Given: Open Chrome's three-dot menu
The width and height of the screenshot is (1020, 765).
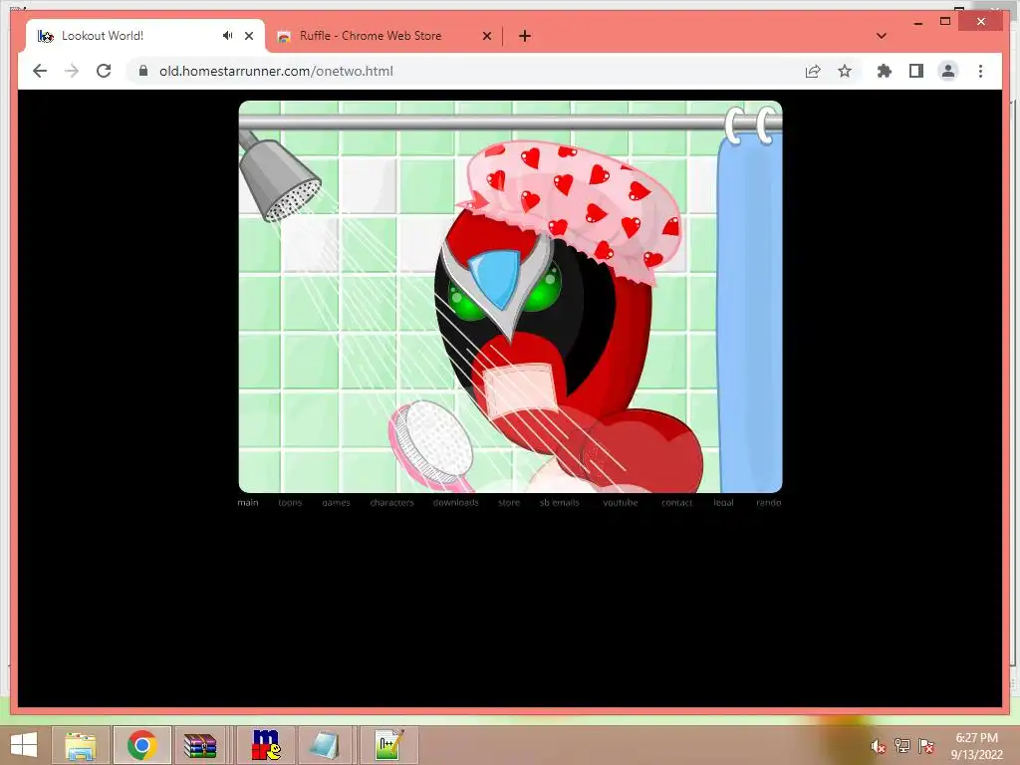Looking at the screenshot, I should [x=980, y=71].
